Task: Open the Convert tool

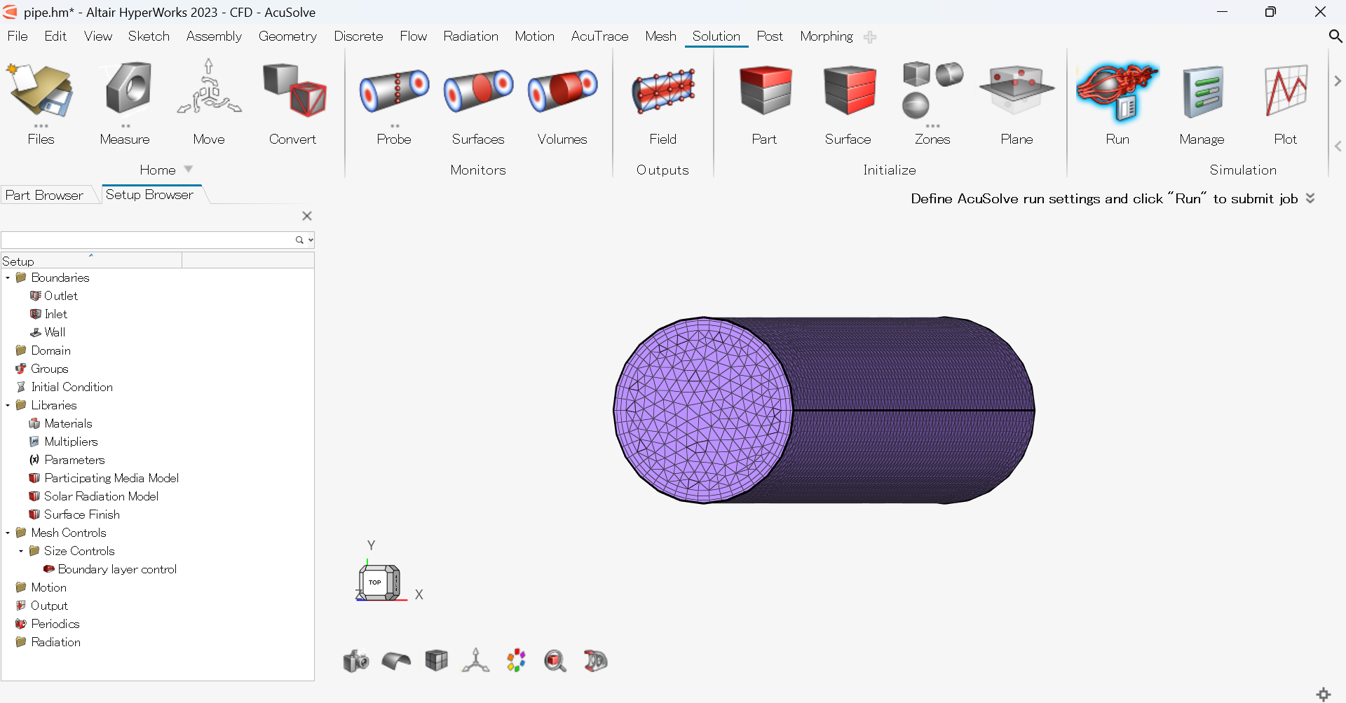Action: pyautogui.click(x=293, y=91)
